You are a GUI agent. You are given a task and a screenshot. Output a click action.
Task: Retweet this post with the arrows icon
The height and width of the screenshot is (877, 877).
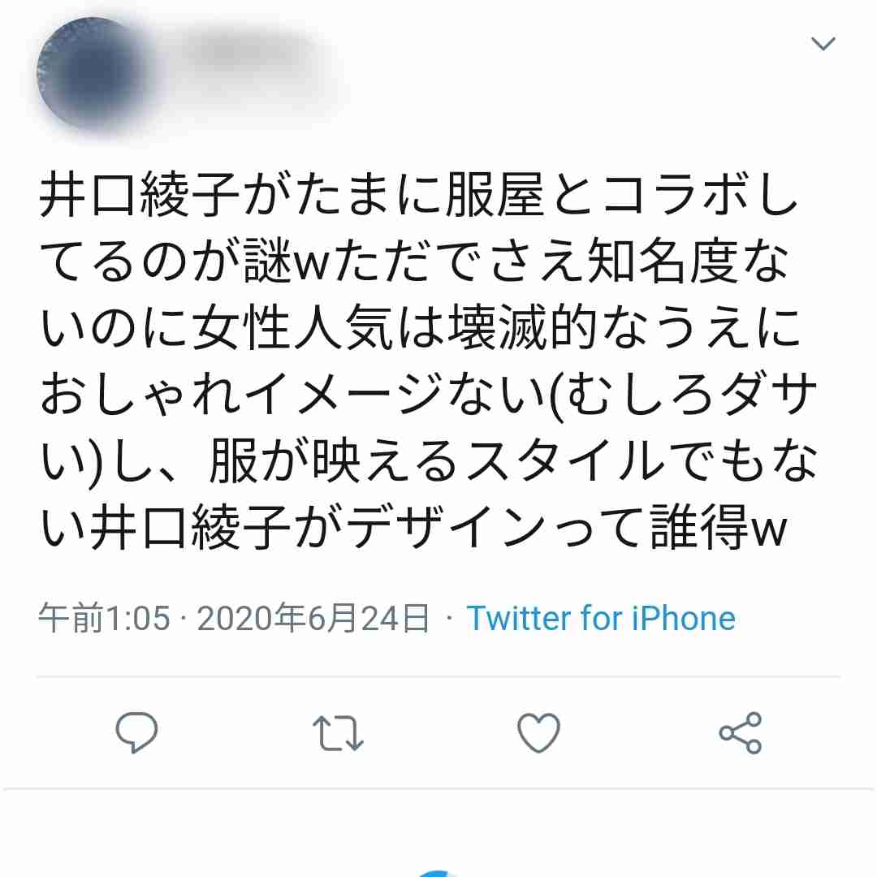point(338,732)
